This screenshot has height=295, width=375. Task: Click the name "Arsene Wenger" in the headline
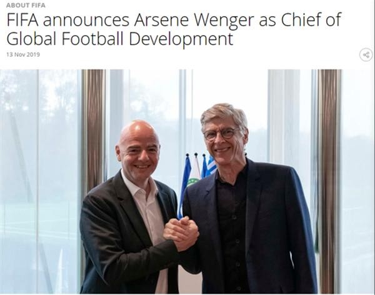pos(194,21)
